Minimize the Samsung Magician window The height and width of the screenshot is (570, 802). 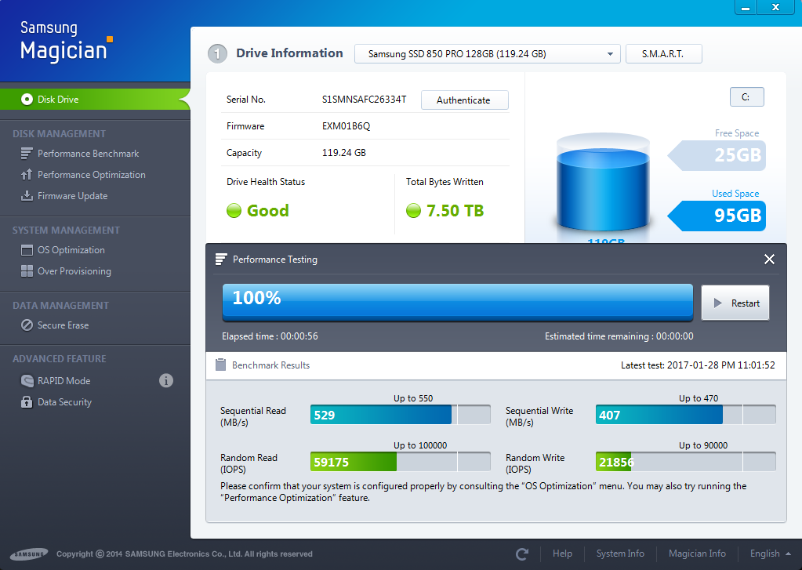pyautogui.click(x=746, y=7)
